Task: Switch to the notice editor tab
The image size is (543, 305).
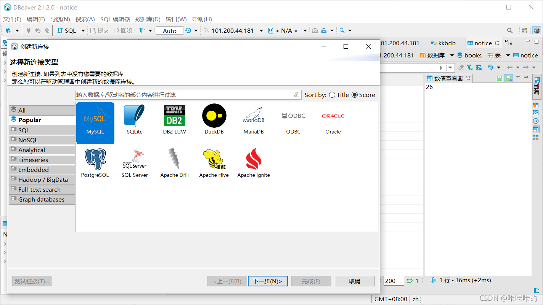Action: (483, 43)
